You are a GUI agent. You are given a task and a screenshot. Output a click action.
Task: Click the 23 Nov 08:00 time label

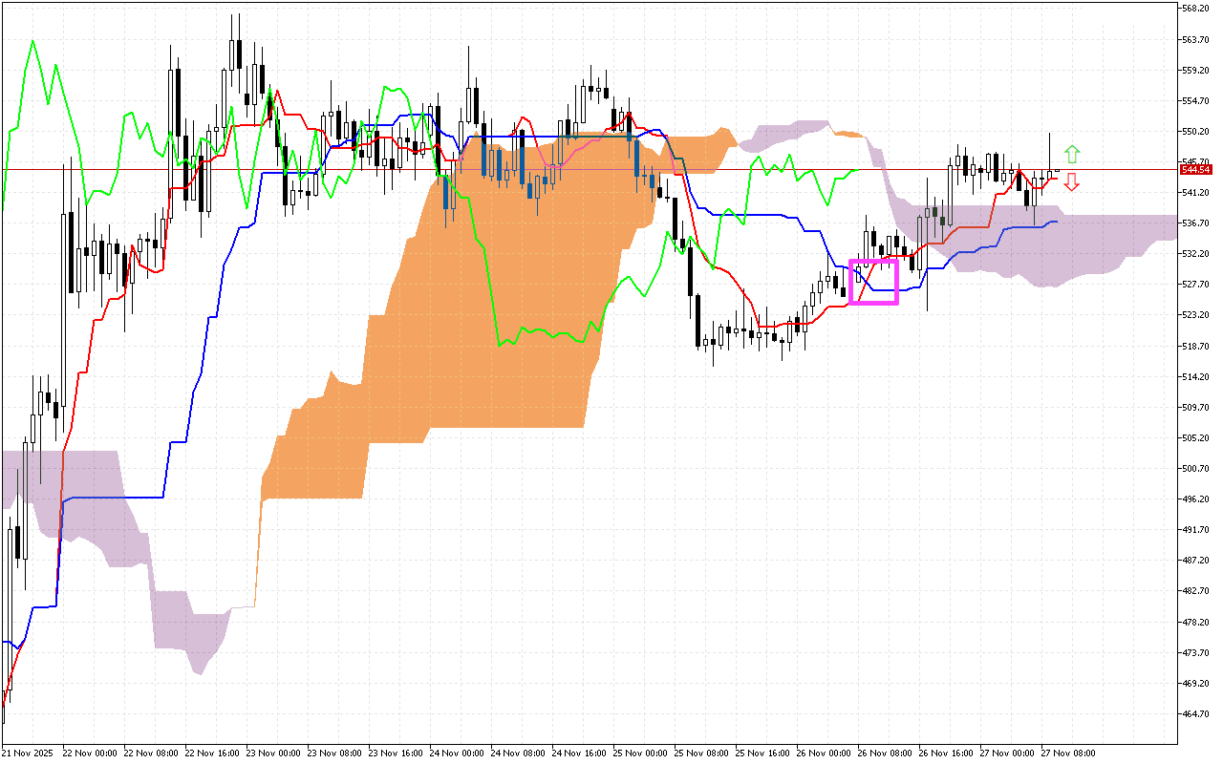click(x=335, y=753)
